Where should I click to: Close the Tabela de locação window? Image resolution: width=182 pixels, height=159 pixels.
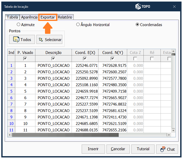coord(174,7)
